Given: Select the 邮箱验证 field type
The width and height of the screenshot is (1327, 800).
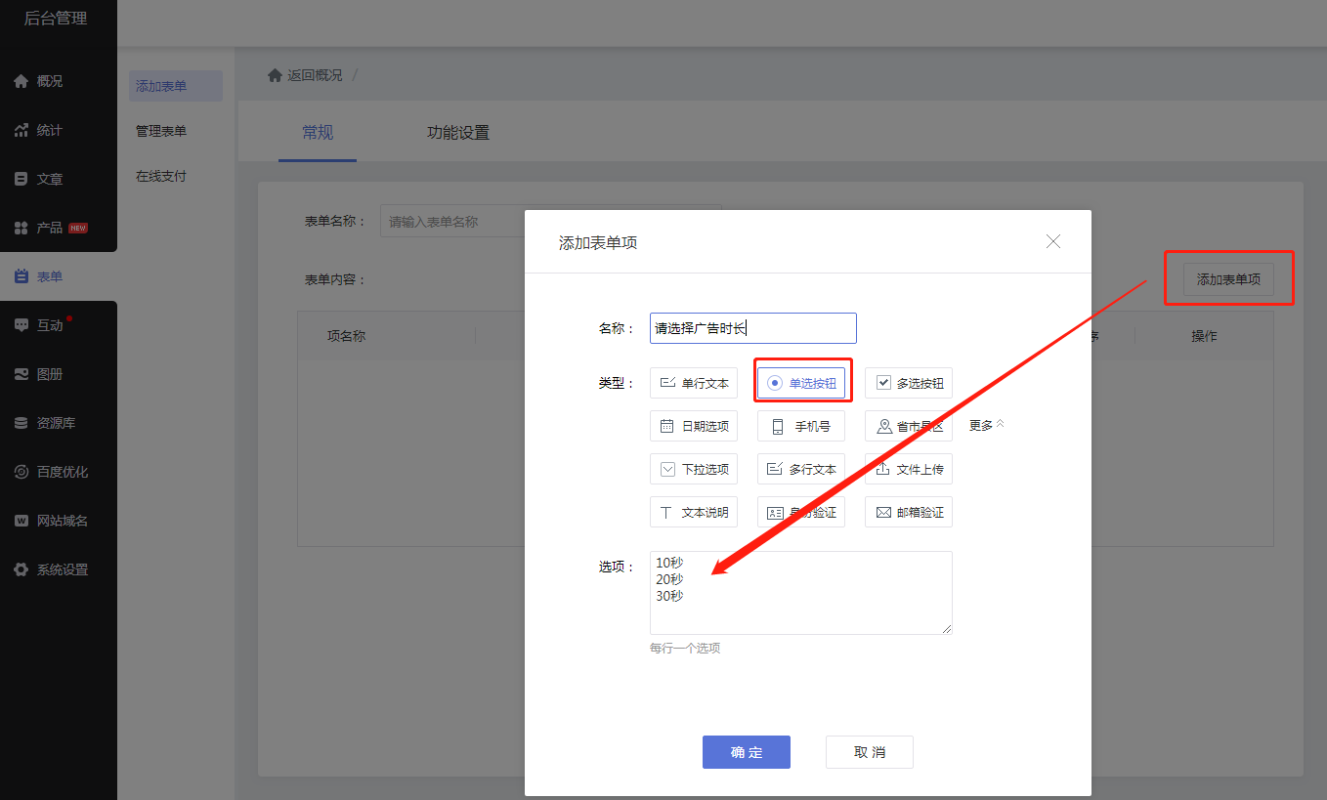Looking at the screenshot, I should pyautogui.click(x=909, y=512).
